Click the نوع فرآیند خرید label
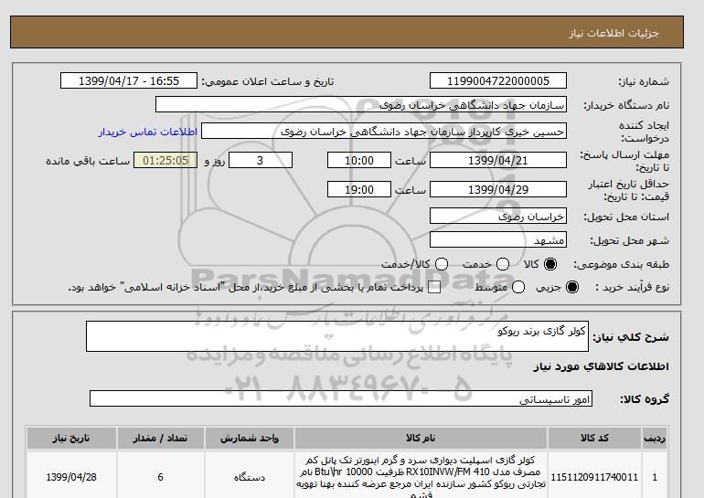Viewport: 704px width, 498px height. 632,287
